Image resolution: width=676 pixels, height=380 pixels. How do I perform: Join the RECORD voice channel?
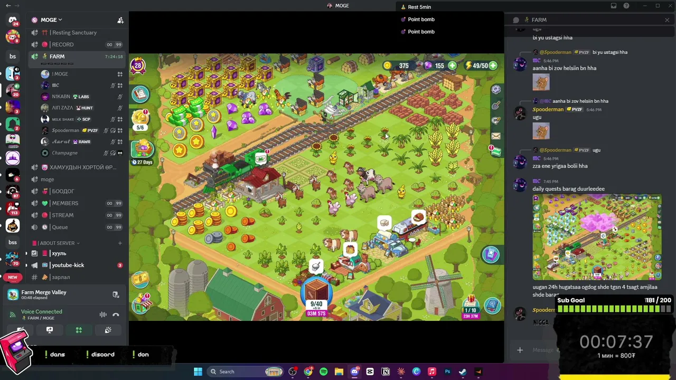pos(77,44)
